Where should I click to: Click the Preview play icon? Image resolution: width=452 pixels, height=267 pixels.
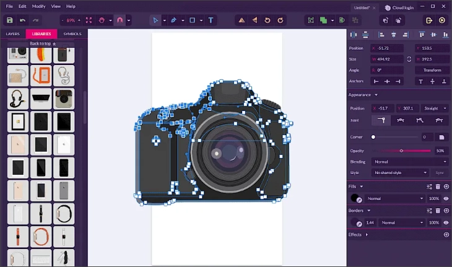tap(442, 20)
